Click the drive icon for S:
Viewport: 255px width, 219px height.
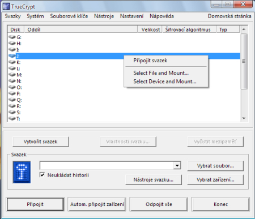point(12,112)
